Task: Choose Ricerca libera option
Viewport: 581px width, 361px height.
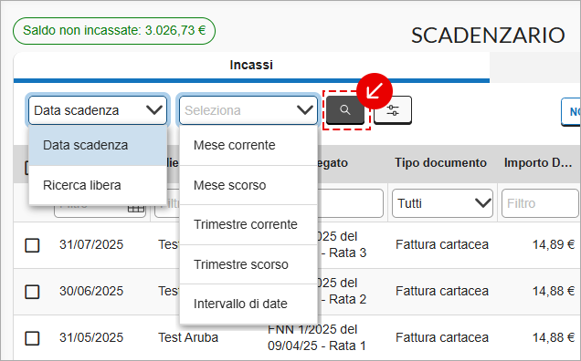Action: pyautogui.click(x=98, y=185)
